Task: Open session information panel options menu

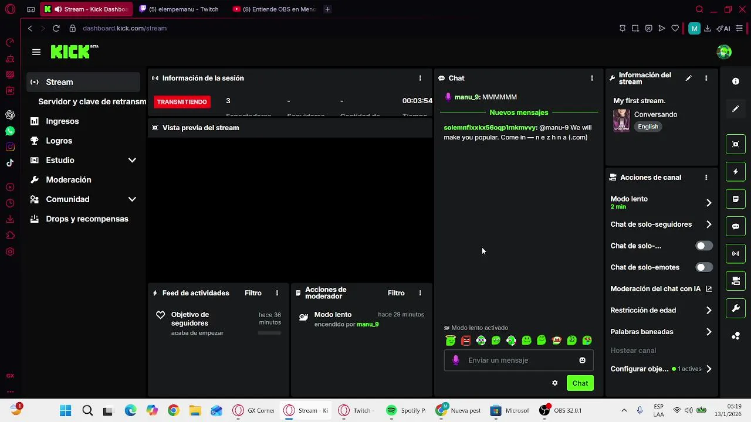Action: [x=420, y=78]
